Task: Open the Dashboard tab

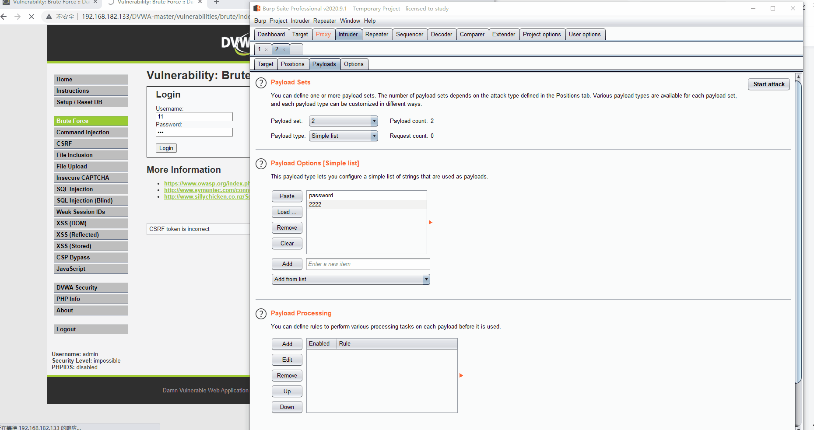Action: (x=271, y=35)
